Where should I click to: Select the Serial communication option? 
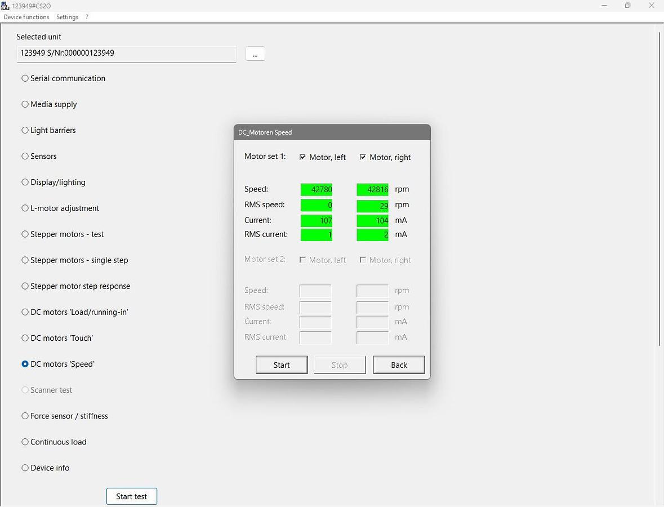(25, 78)
